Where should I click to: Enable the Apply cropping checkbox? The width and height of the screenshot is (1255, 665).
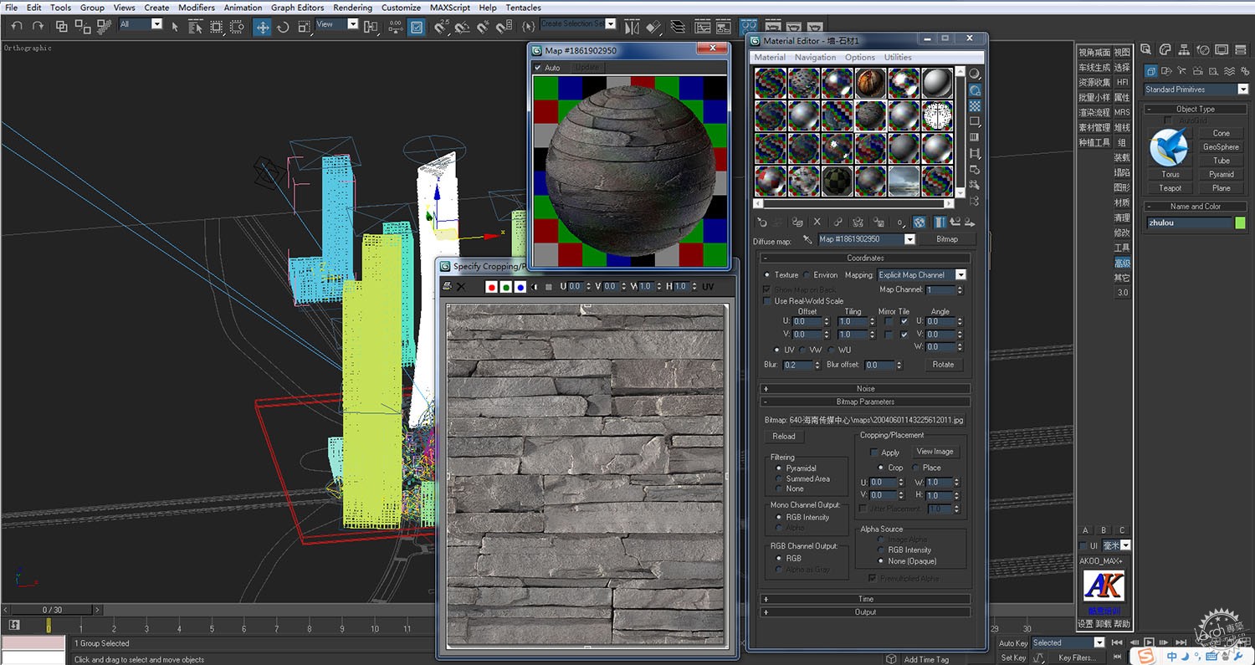[x=874, y=453]
